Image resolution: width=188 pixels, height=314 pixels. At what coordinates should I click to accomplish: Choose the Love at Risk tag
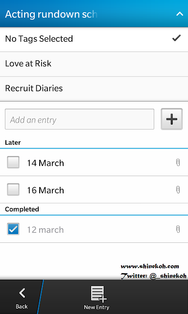pos(94,64)
